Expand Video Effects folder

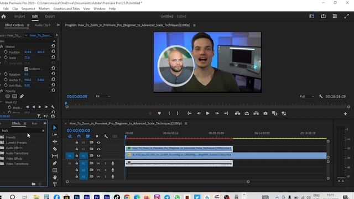(2, 159)
